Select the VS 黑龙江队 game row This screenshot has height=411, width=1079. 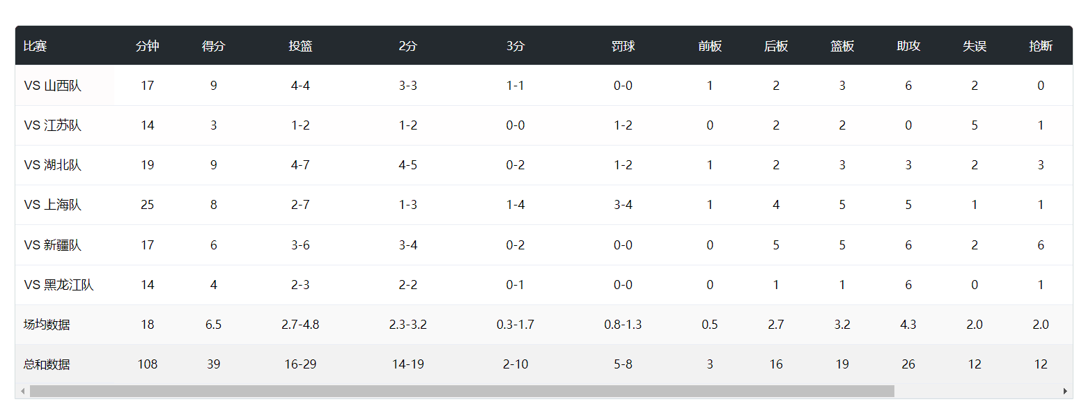pos(59,285)
